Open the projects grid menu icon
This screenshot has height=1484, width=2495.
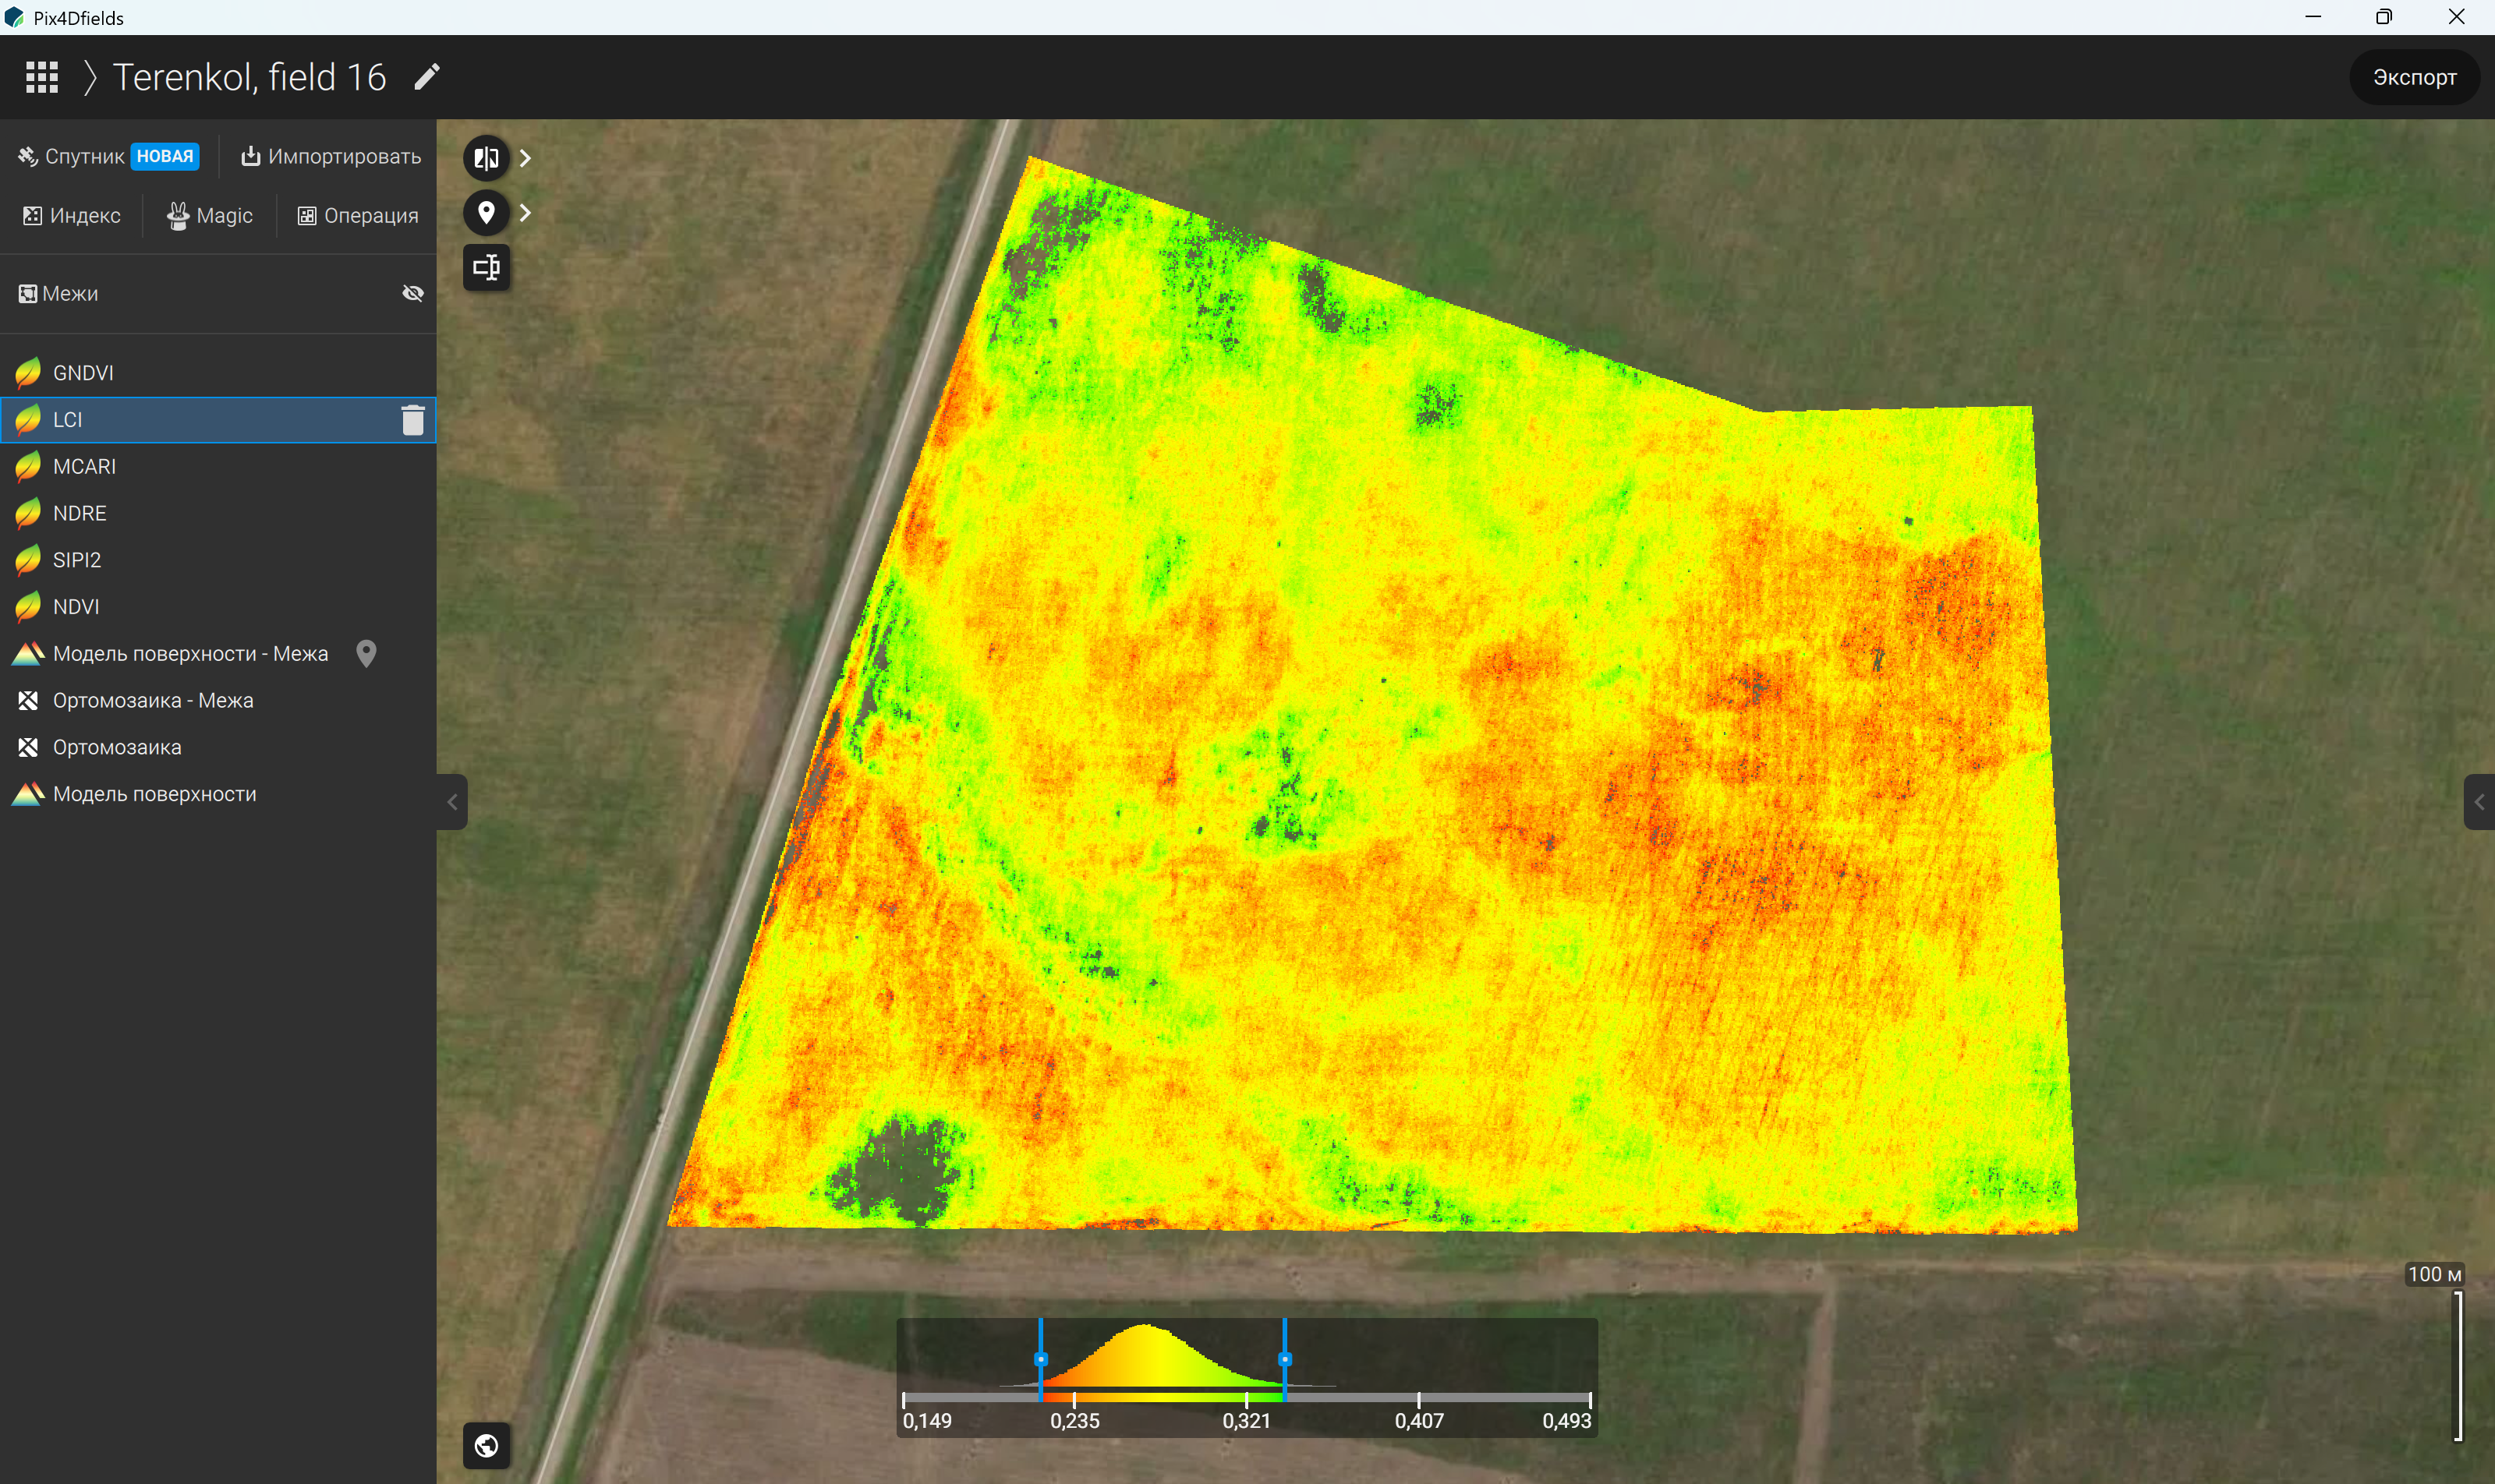(x=41, y=77)
